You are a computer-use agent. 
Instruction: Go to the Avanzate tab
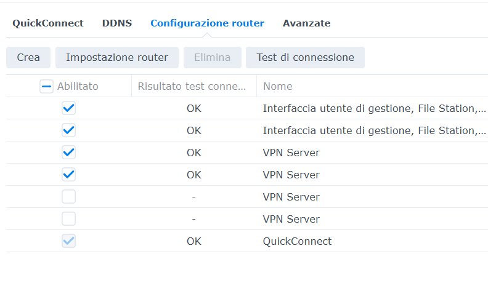(306, 23)
